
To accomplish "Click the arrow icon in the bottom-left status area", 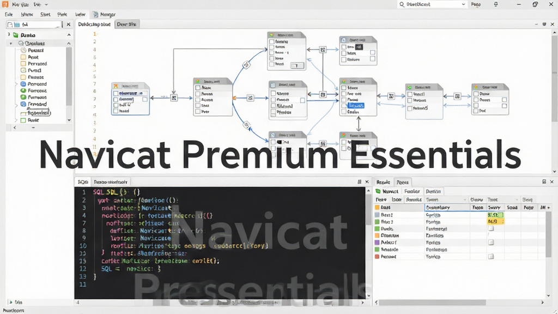I will pos(10,302).
